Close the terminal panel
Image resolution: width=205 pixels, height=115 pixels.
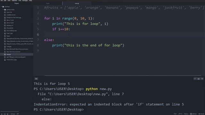[202, 79]
